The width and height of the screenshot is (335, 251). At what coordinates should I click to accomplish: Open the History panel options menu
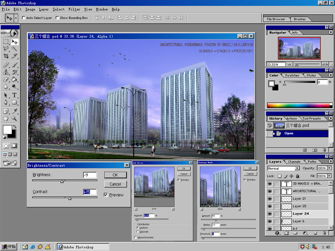coord(330,118)
